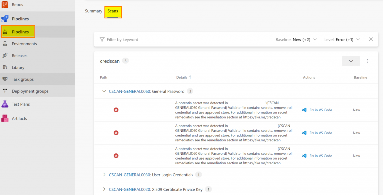Screen dimensions: 383x195
Task: Open the highlighted Pipelines sub-item
Action: (x=18, y=32)
